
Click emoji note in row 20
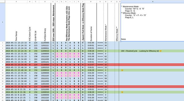click(x=122, y=92)
